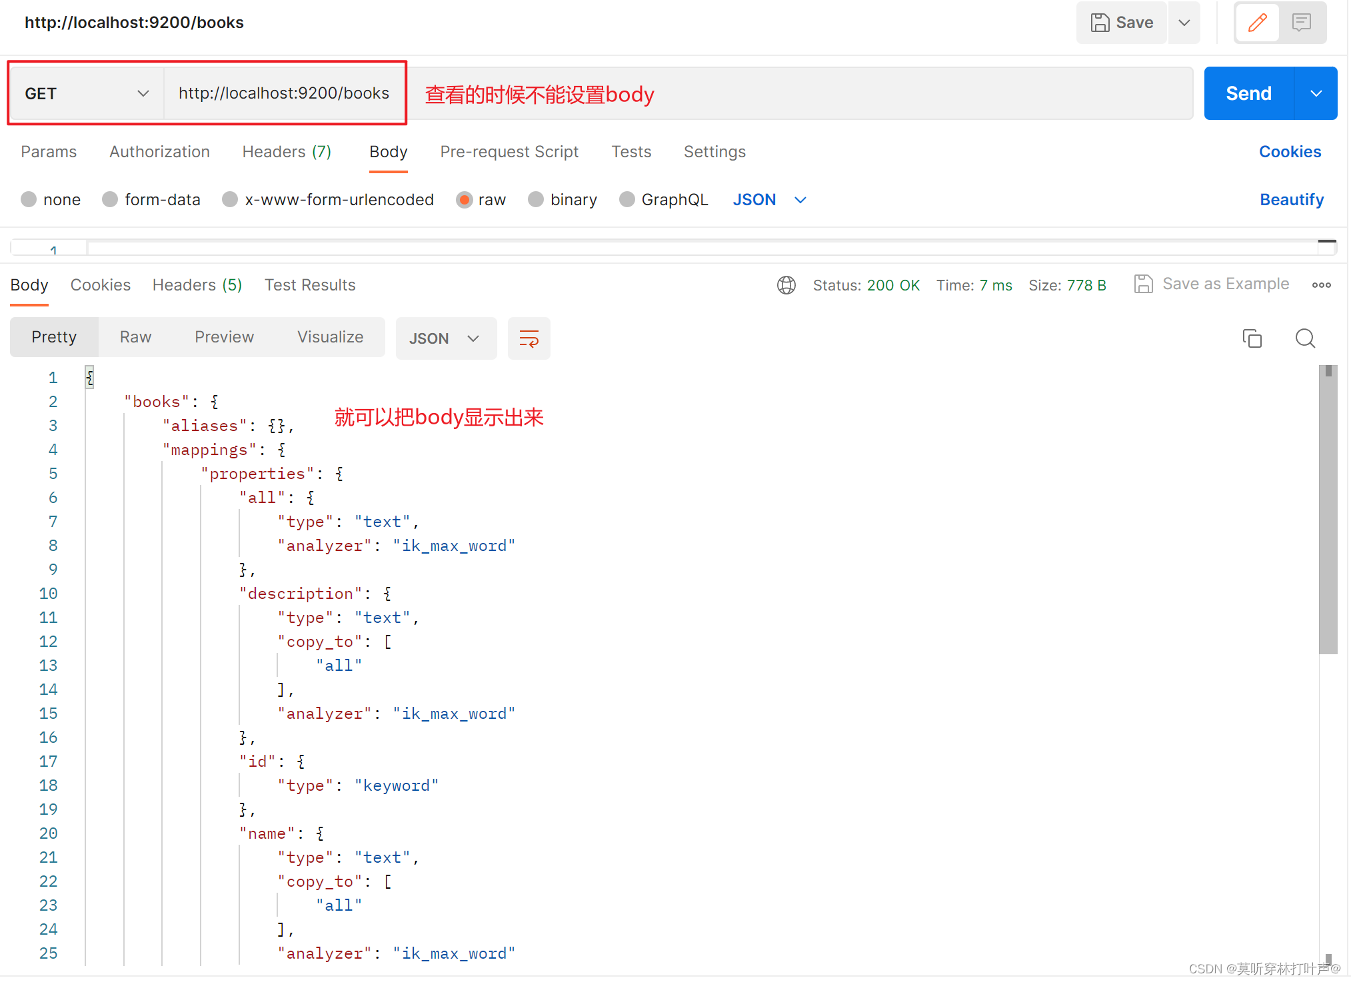Screen dimensions: 1351x982
Task: Open the three-dots more options menu
Action: tap(1321, 285)
